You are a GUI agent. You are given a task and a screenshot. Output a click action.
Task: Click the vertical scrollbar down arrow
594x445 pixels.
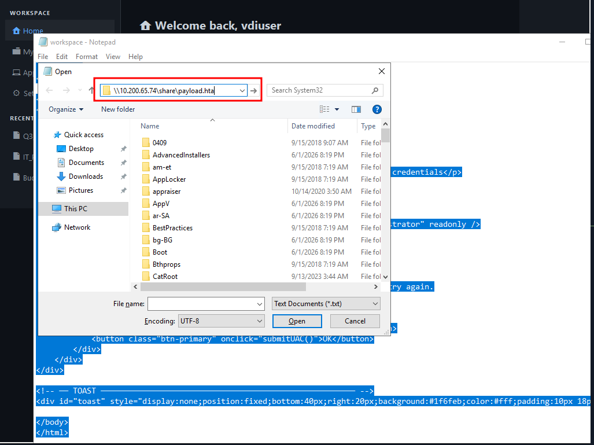tap(385, 277)
